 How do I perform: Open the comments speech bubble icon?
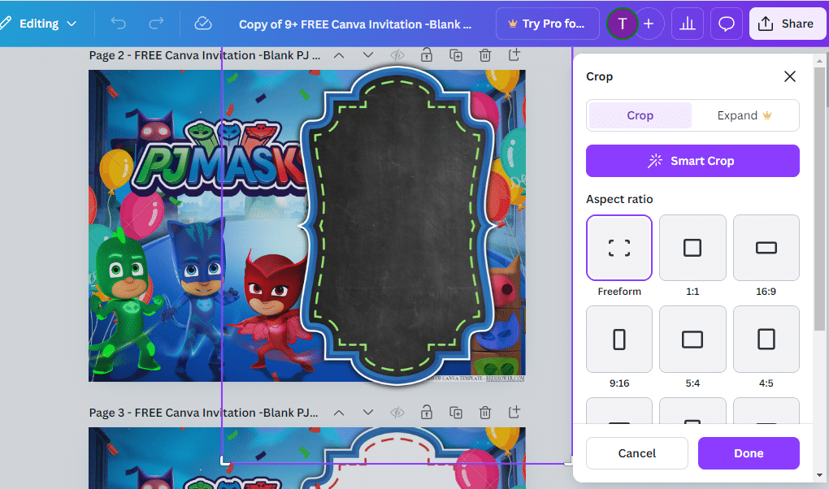tap(727, 24)
